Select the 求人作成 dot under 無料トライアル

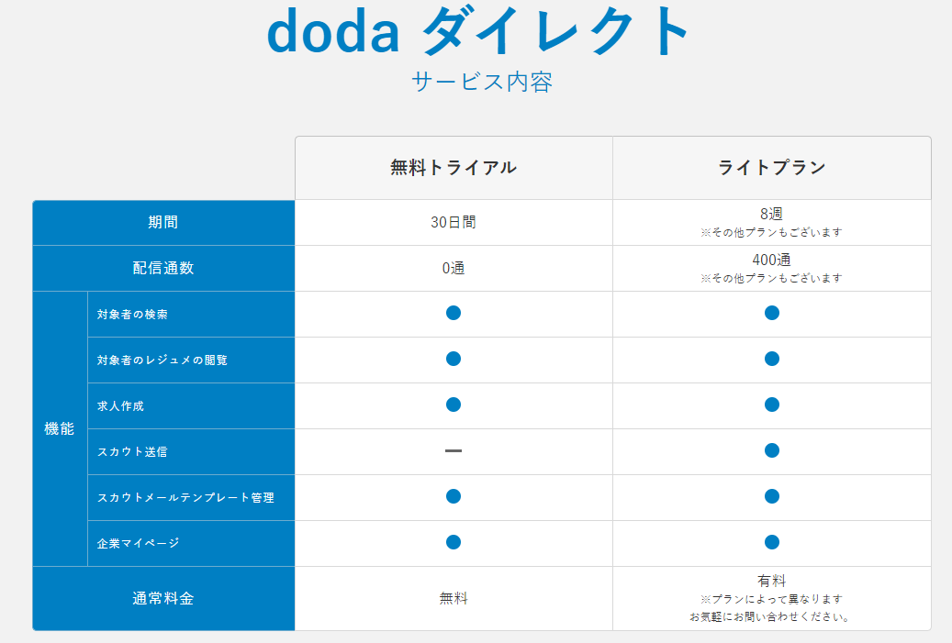[x=453, y=405]
